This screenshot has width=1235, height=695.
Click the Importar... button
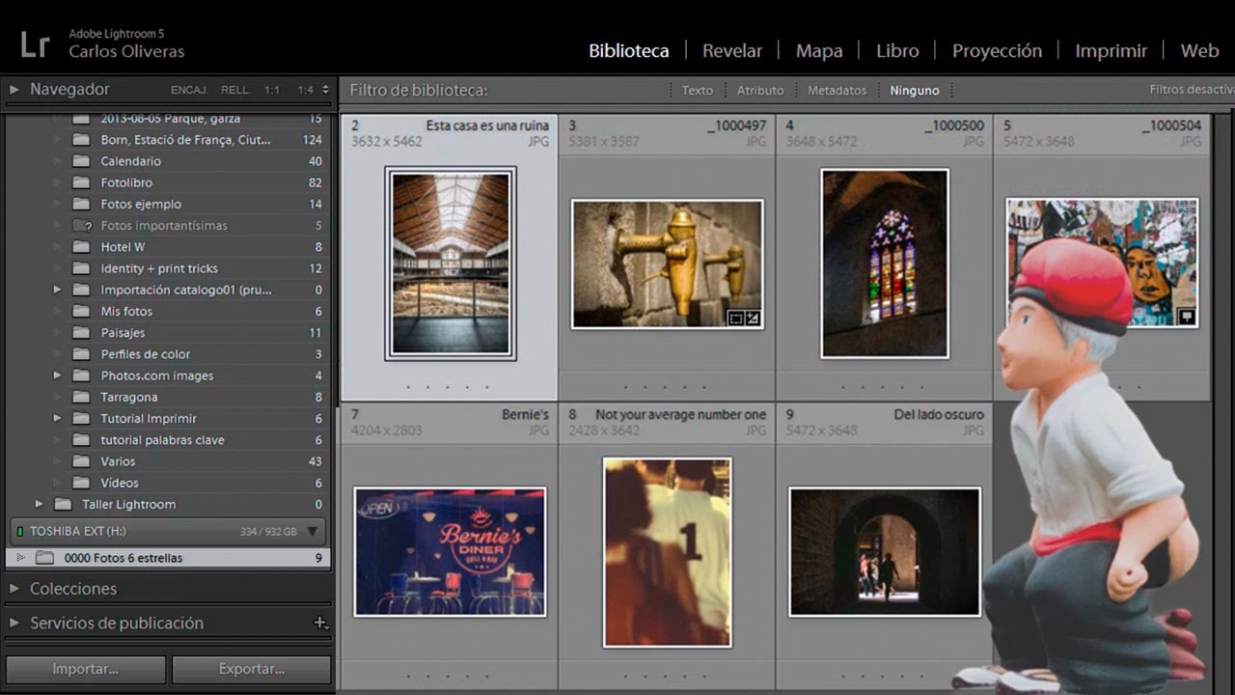click(86, 669)
